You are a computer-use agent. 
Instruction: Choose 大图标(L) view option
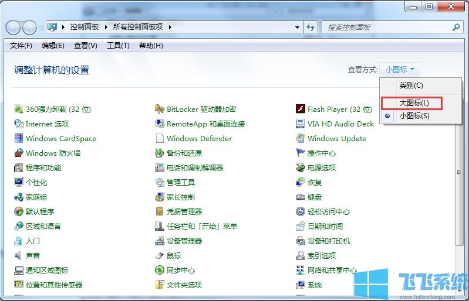point(414,103)
